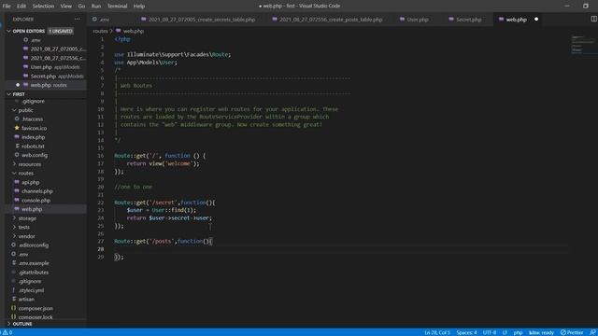Image resolution: width=598 pixels, height=336 pixels.
Task: Select language mode php in status bar
Action: click(518, 332)
